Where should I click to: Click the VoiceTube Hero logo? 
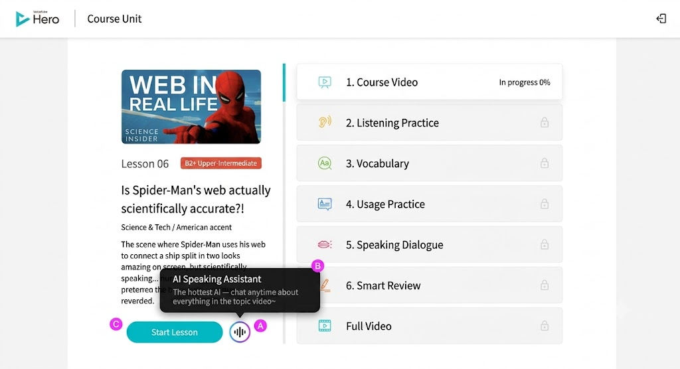point(37,19)
